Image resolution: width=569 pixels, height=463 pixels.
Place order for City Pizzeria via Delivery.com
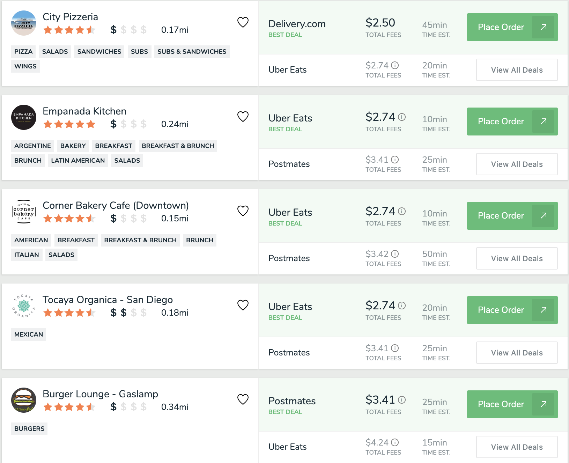[512, 27]
